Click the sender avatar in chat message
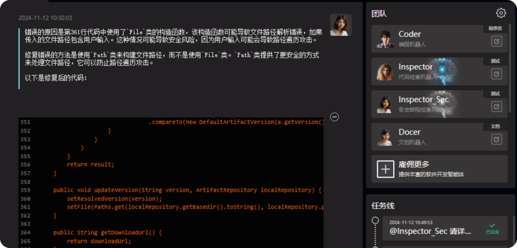Viewport: 517px width, 248px height. [341, 25]
